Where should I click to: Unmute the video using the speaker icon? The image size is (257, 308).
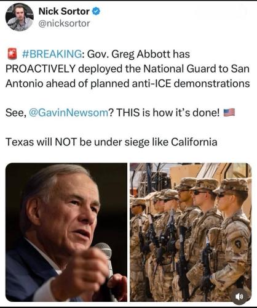(x=239, y=296)
